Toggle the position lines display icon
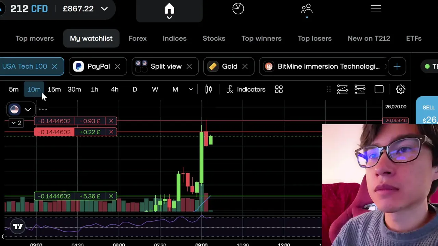 [x=360, y=90]
